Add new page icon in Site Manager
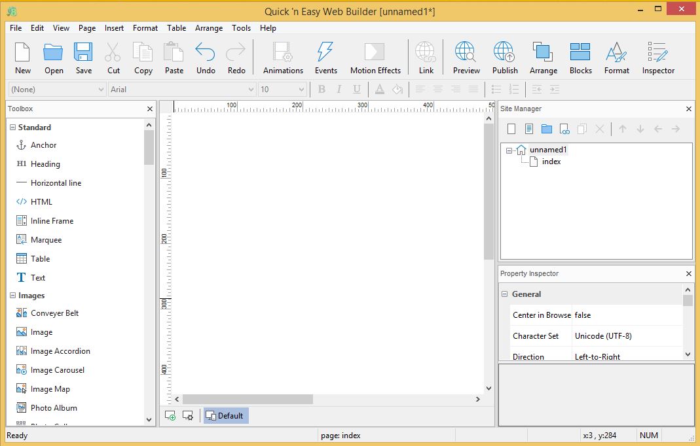Viewport: 700px width, 446px height. [511, 129]
